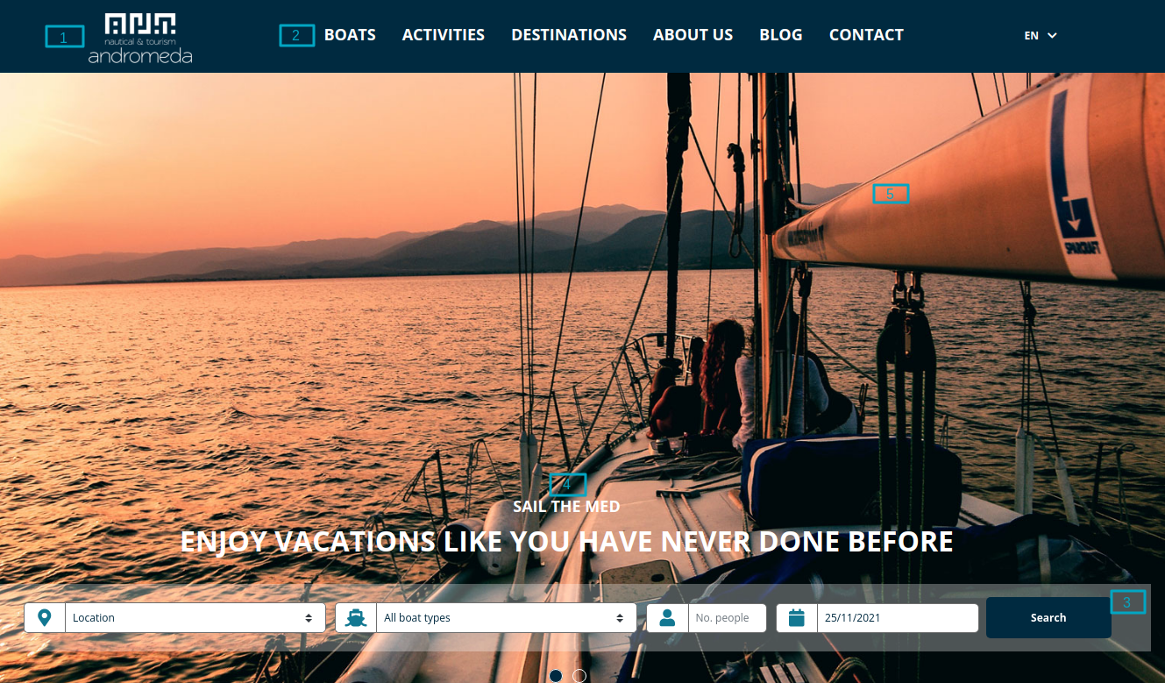The height and width of the screenshot is (683, 1165).
Task: Go to the CONTACT page
Action: 866,35
